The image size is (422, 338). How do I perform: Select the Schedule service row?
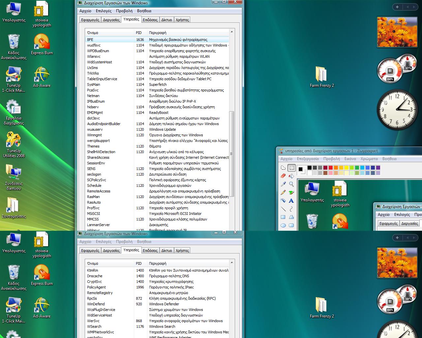pyautogui.click(x=157, y=186)
